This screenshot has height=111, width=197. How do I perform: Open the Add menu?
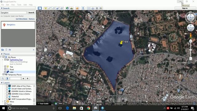pos(25,5)
